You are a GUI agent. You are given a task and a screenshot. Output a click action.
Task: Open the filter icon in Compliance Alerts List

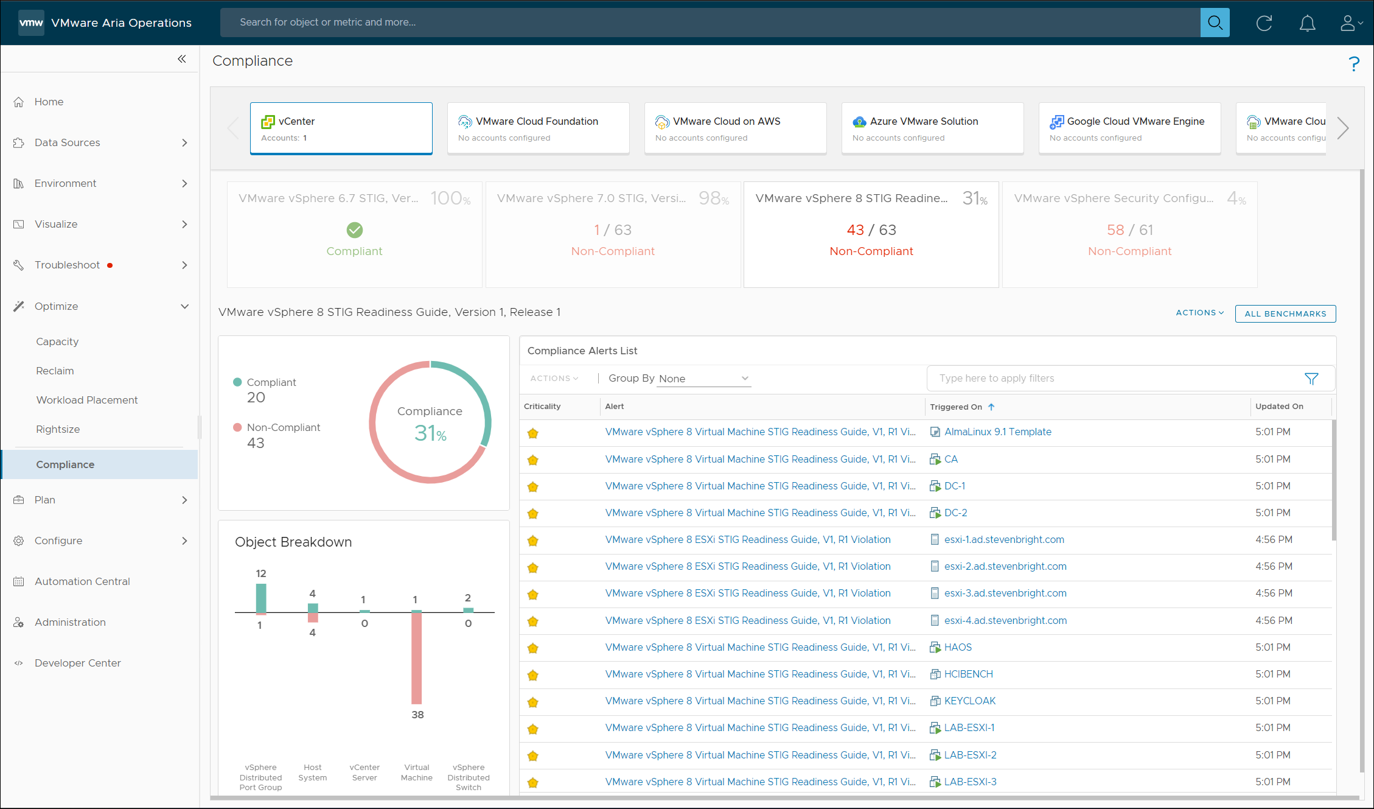[1311, 378]
